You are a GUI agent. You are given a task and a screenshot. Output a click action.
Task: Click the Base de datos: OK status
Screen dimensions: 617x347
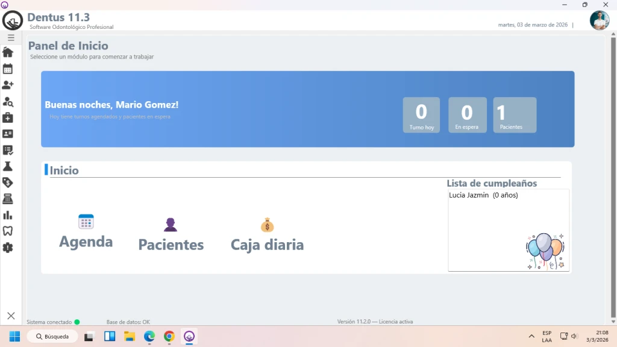click(128, 322)
